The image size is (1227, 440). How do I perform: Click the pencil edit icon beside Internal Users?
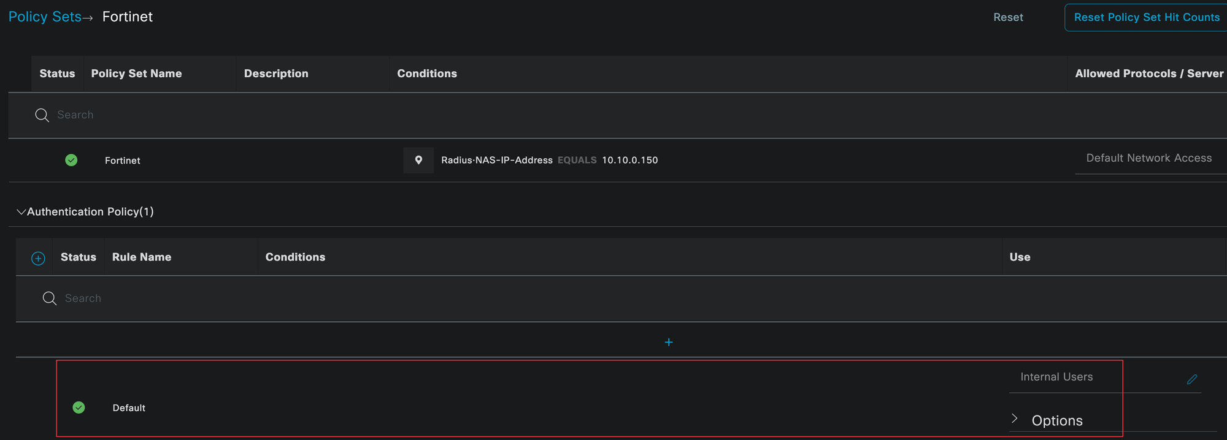(1191, 379)
